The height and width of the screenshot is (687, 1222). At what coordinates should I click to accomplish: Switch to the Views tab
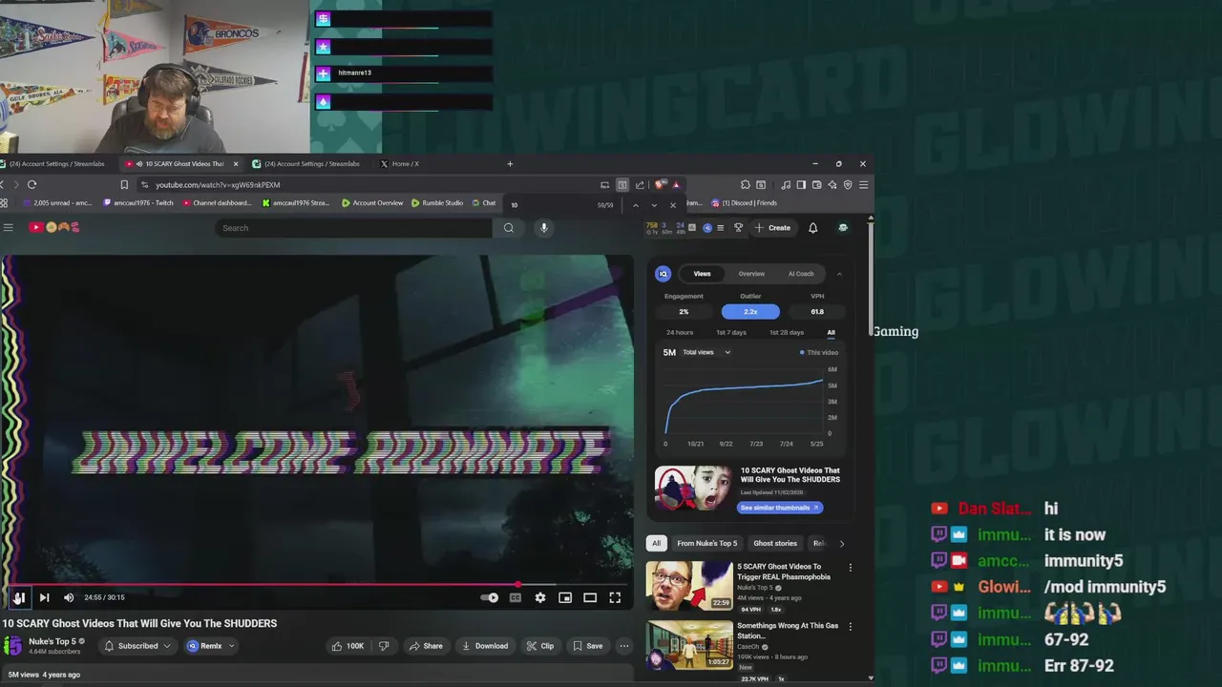pos(702,274)
